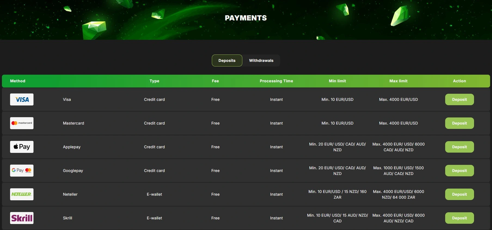
Task: Click Credit card type in Visa row
Action: coord(154,99)
